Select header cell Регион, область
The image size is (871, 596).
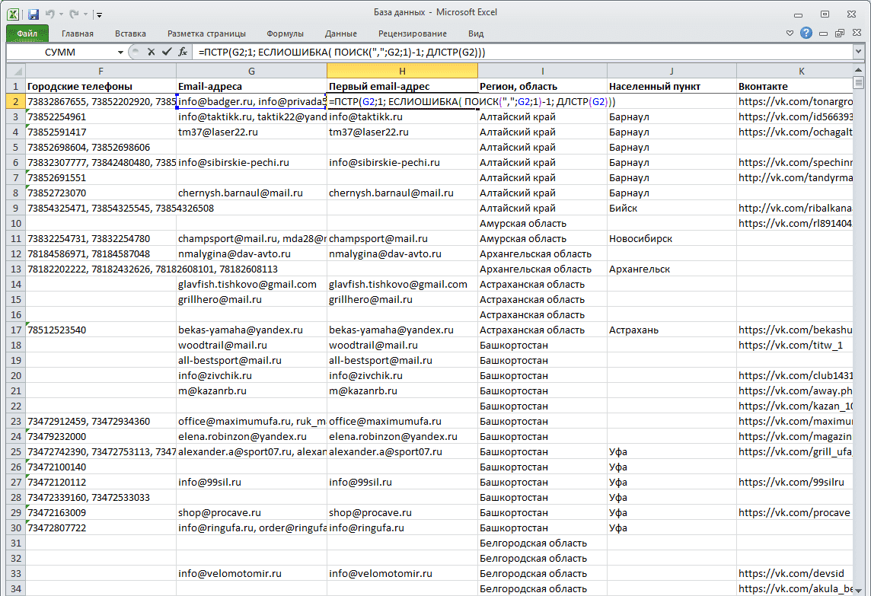[x=543, y=86]
